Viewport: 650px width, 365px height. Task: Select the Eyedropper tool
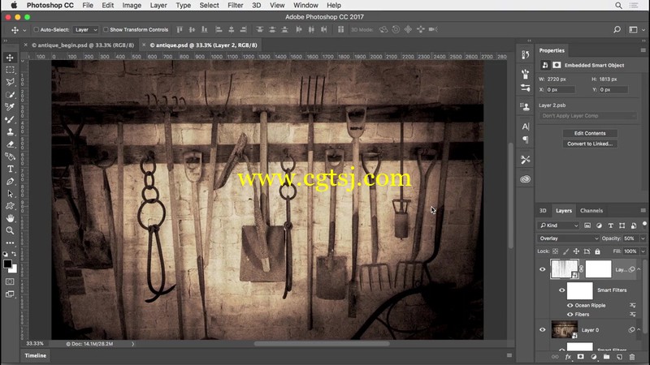click(x=10, y=107)
